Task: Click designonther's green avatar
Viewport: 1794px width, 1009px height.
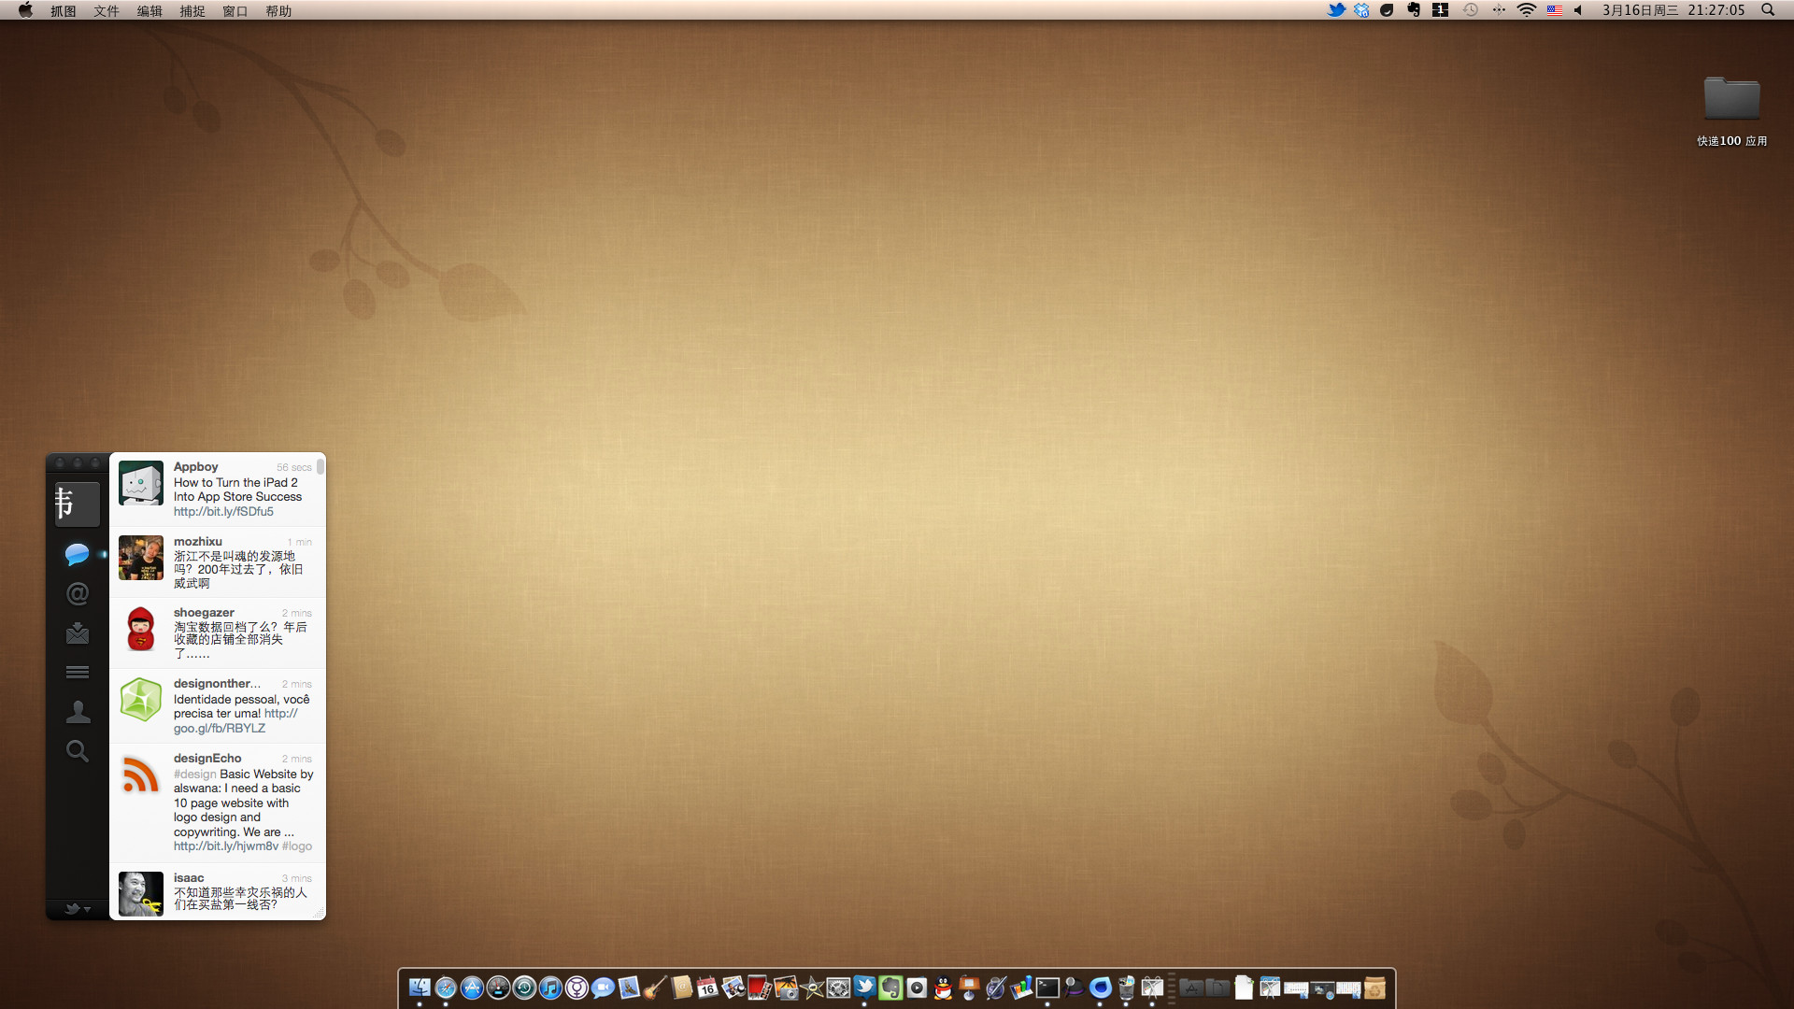Action: 141,700
